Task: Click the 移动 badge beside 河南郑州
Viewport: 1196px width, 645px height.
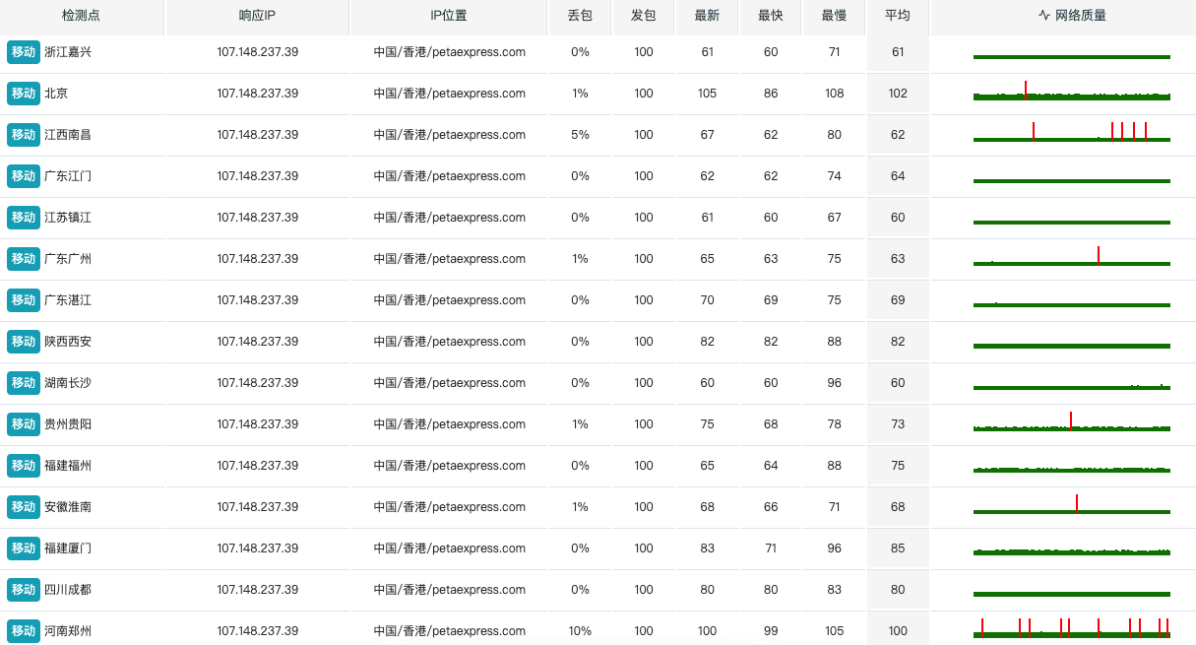Action: tap(23, 631)
